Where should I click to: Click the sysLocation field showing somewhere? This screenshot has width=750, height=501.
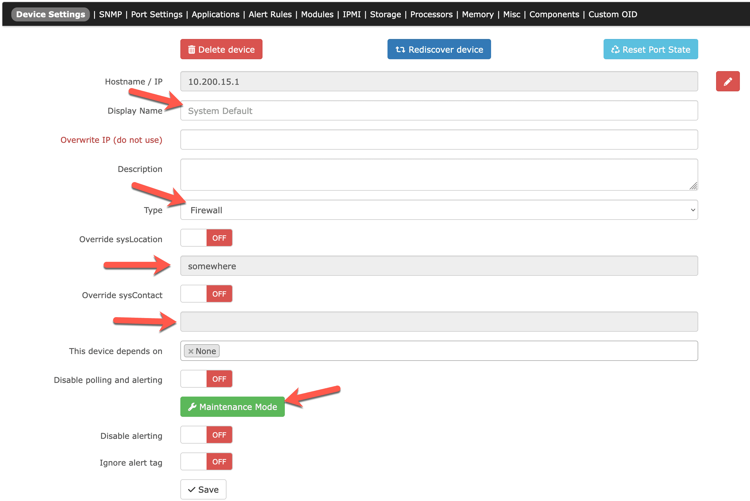point(439,266)
